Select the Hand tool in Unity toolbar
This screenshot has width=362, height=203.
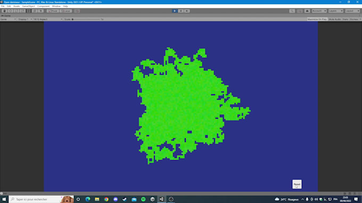(4, 11)
